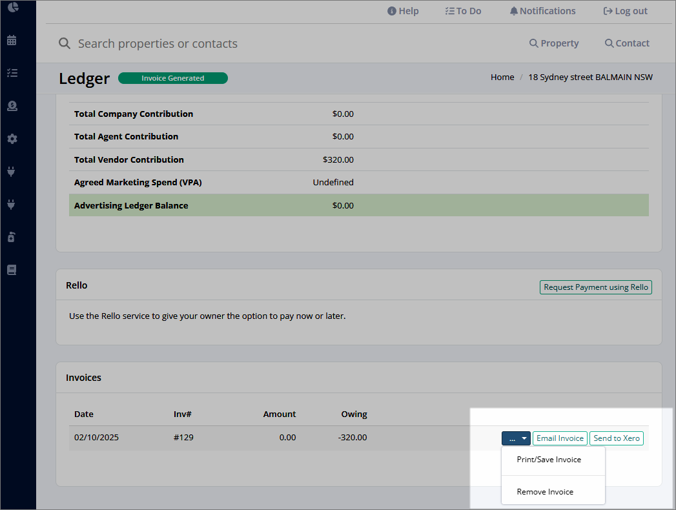Go to Home breadcrumb
Viewport: 676px width, 510px height.
(502, 77)
